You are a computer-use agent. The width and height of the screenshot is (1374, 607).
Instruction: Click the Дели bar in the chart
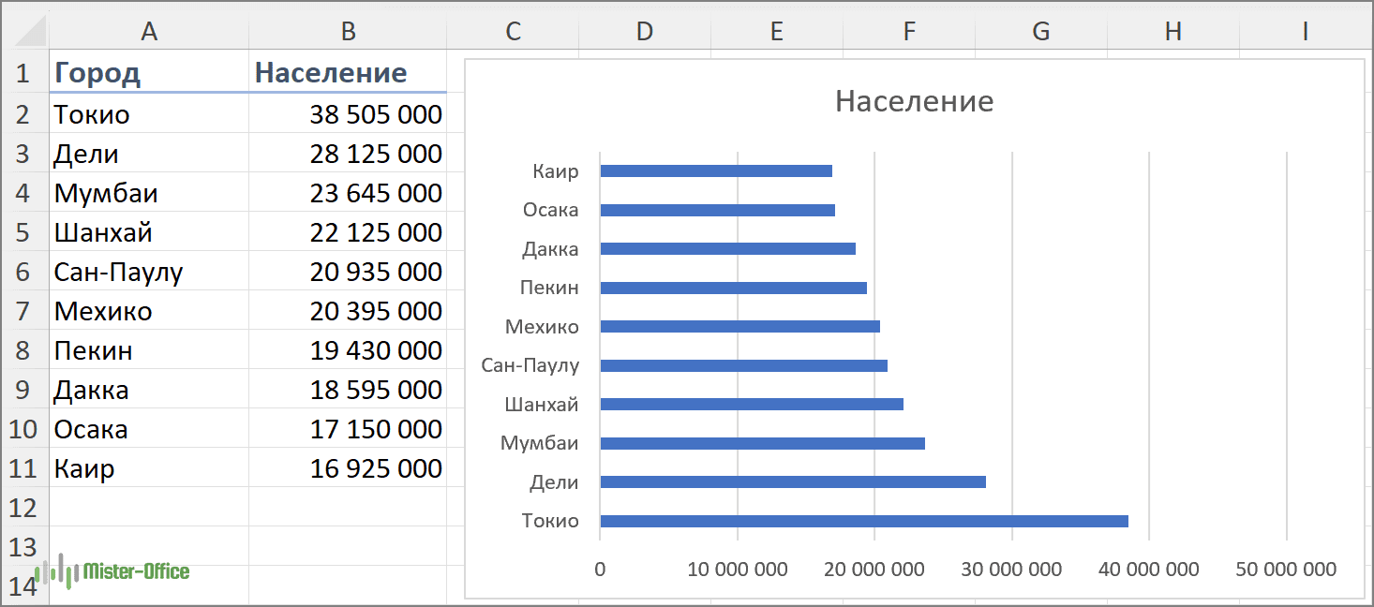(793, 481)
